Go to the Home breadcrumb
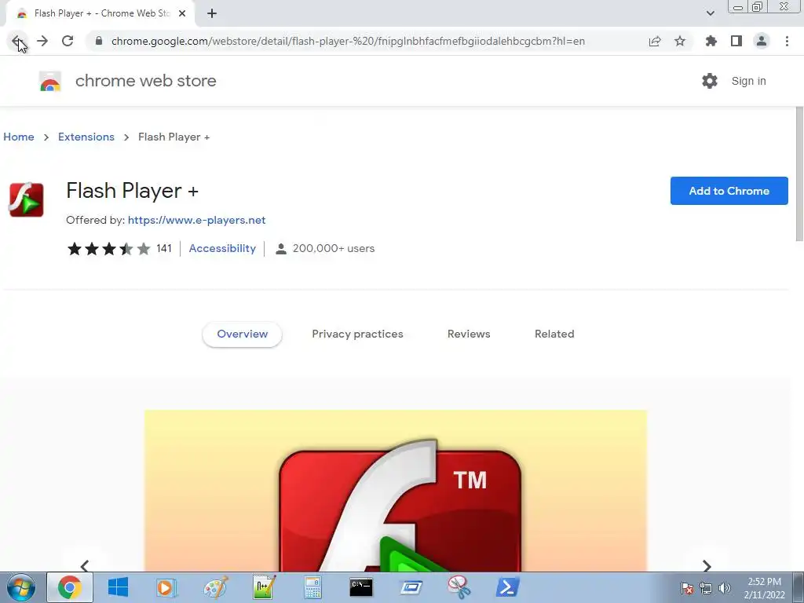 click(19, 137)
